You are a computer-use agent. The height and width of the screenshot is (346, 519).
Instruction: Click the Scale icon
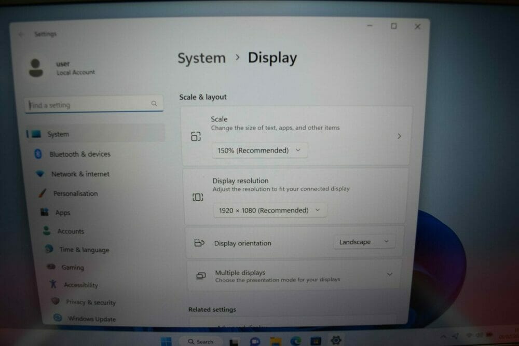point(196,136)
